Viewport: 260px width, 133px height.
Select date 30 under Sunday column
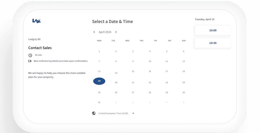(x=184, y=93)
